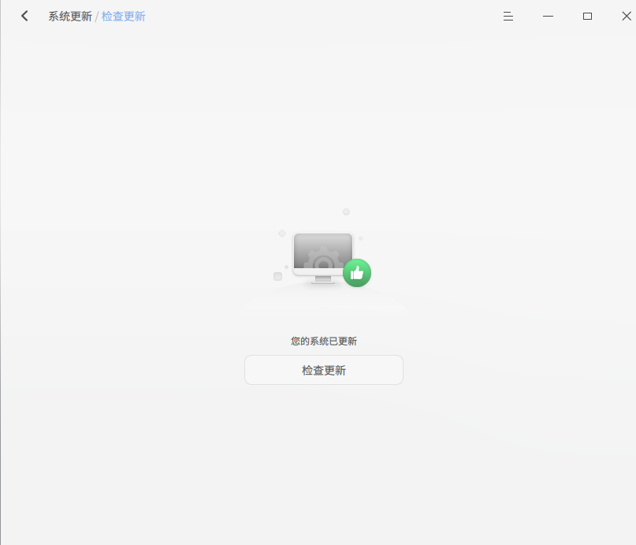The image size is (636, 545).
Task: Minimize the system update window
Action: coord(548,17)
